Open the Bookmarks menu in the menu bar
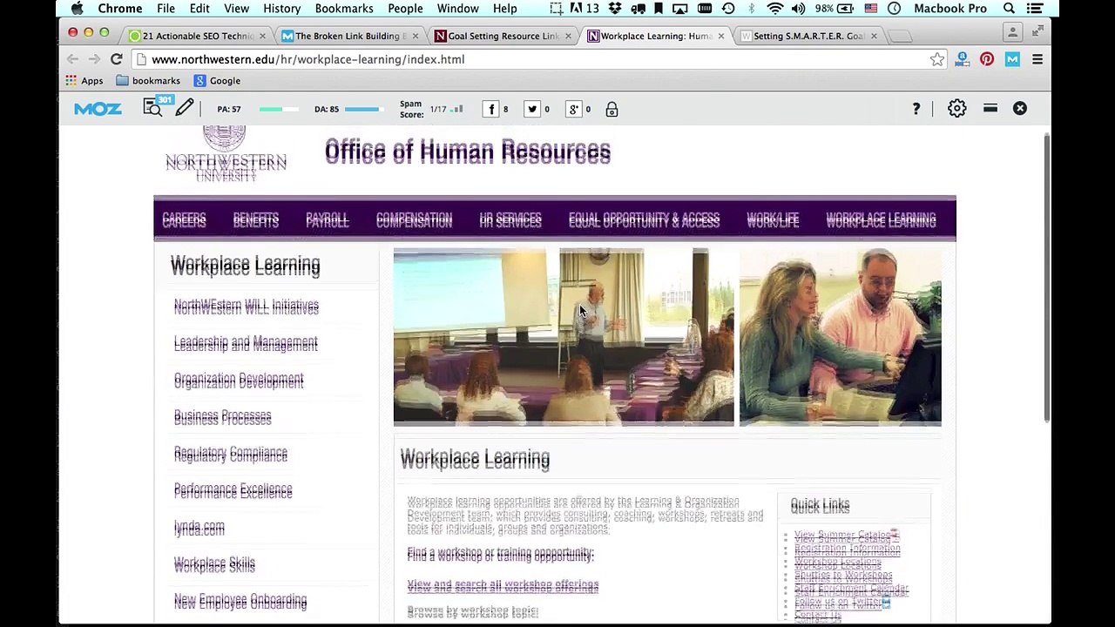 click(x=344, y=9)
